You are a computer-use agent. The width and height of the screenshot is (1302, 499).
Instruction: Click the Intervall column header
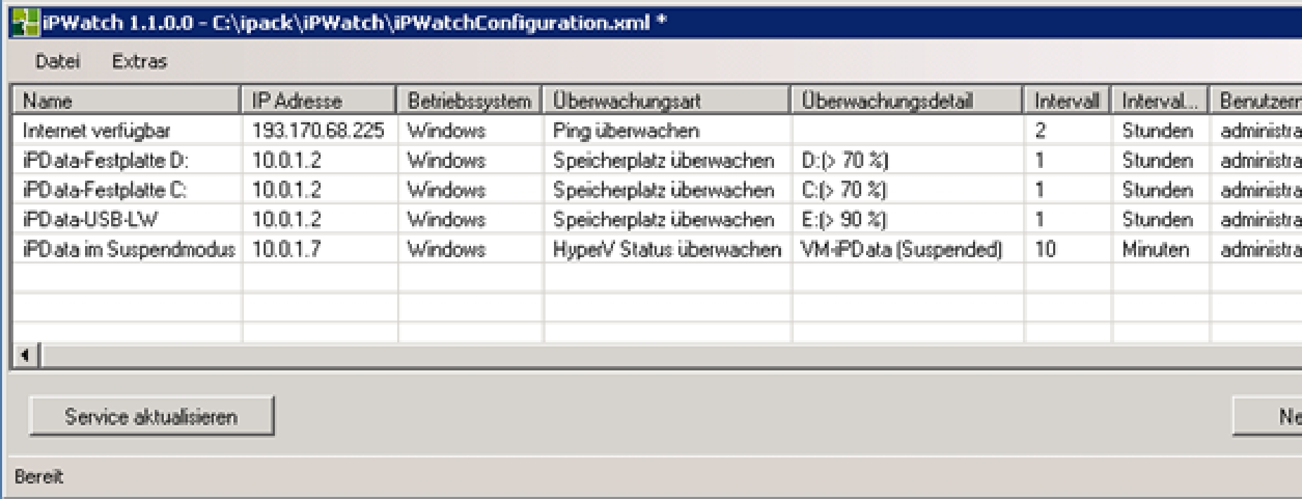click(x=1066, y=101)
